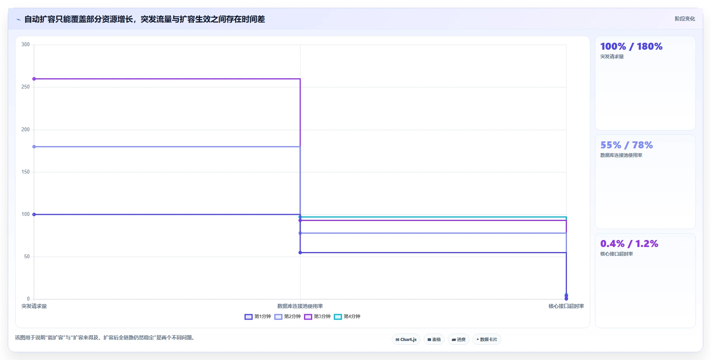Click the y-axis label 150

[26, 172]
